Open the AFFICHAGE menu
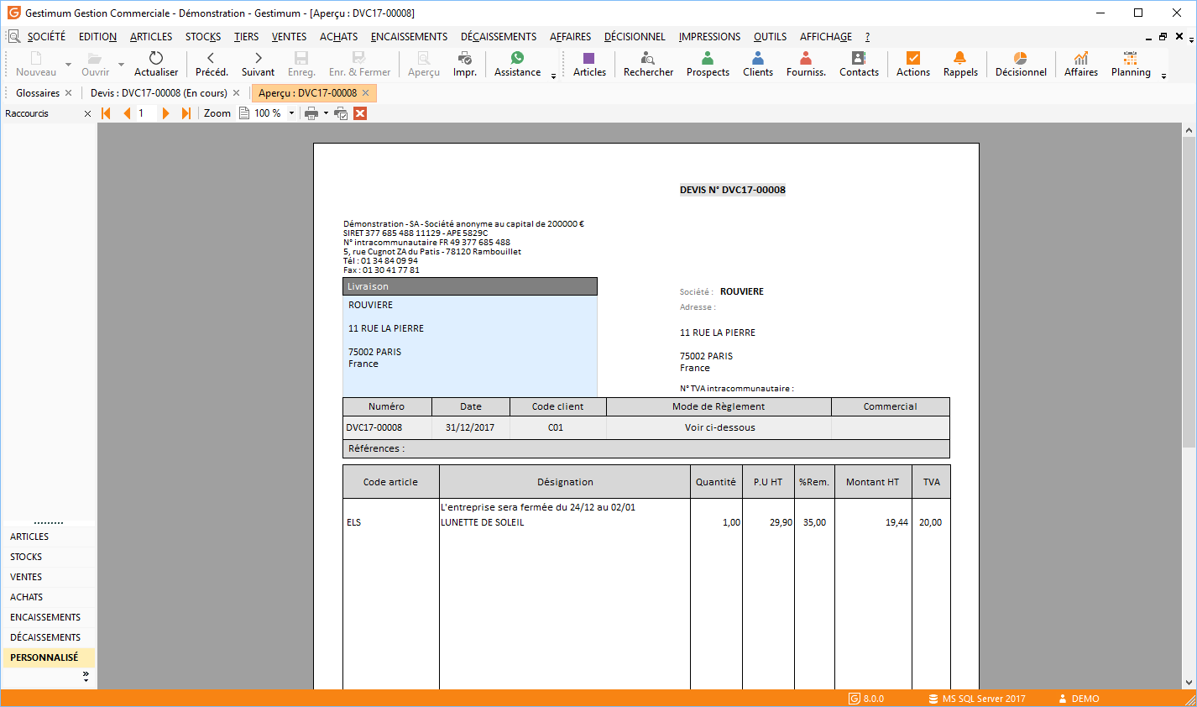Screen dimensions: 1197x707 [x=825, y=36]
